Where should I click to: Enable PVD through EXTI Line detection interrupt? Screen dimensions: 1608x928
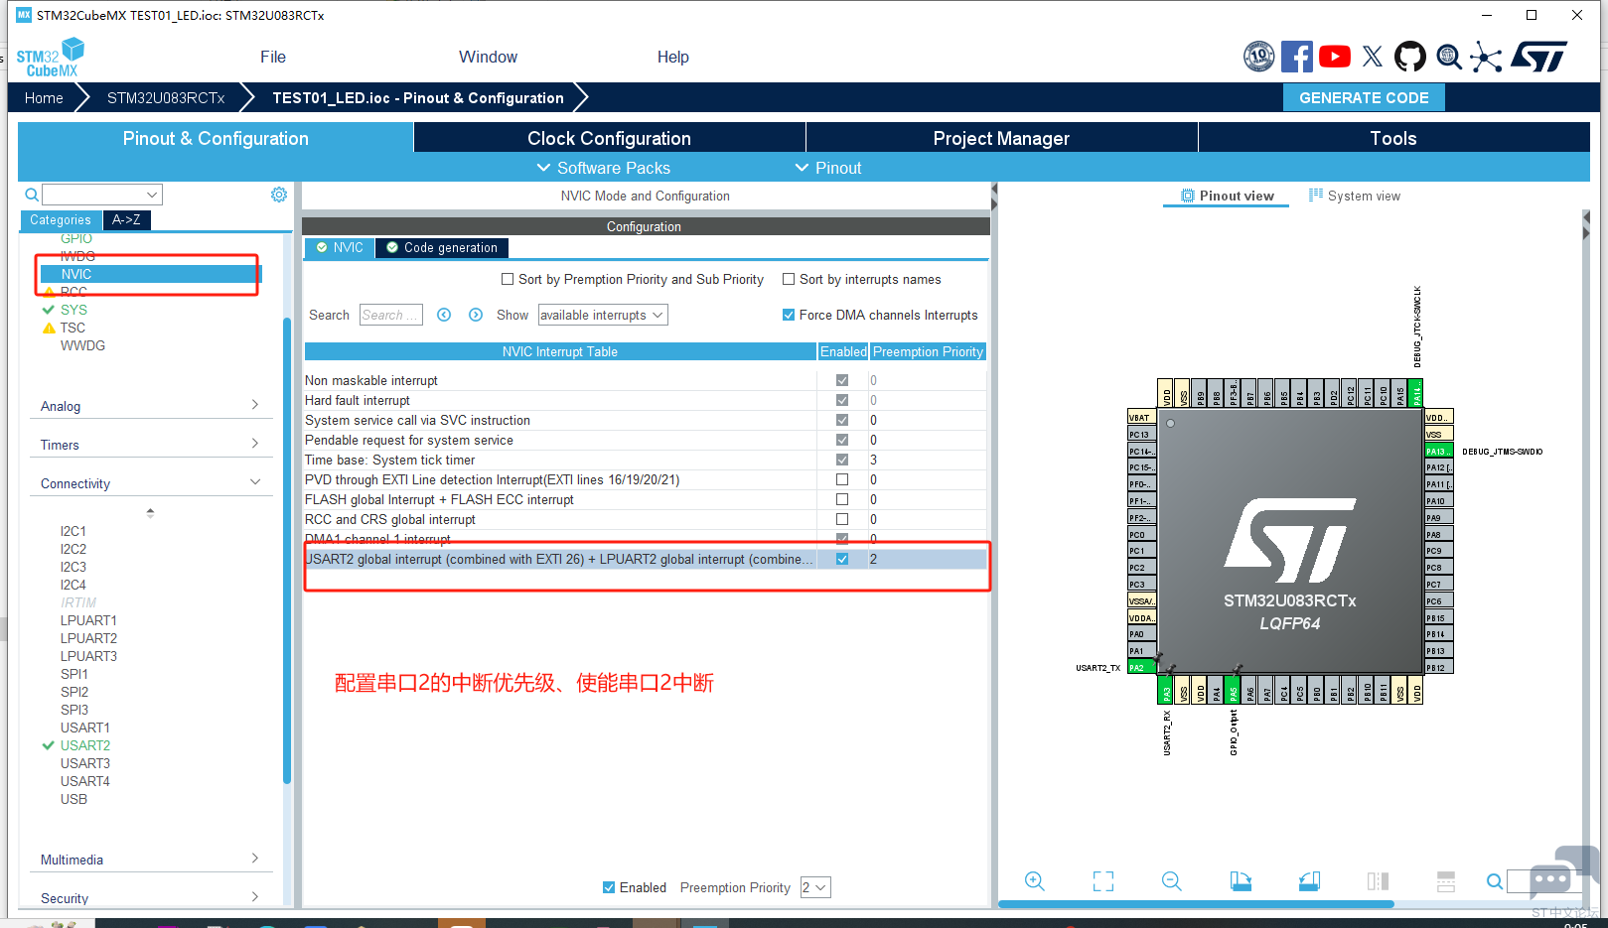coord(842,480)
